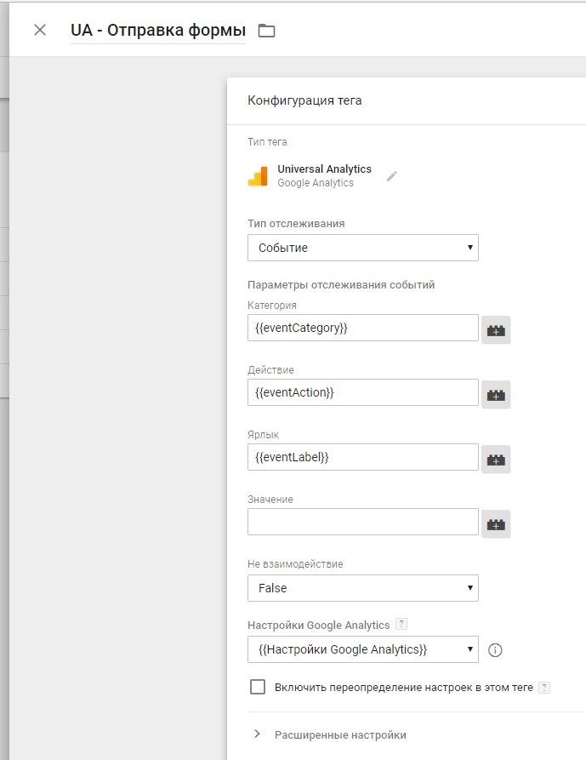Click the Конфигурация тега header
The width and height of the screenshot is (586, 760).
pyautogui.click(x=304, y=100)
